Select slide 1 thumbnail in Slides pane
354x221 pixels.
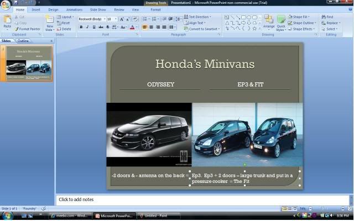(29, 64)
